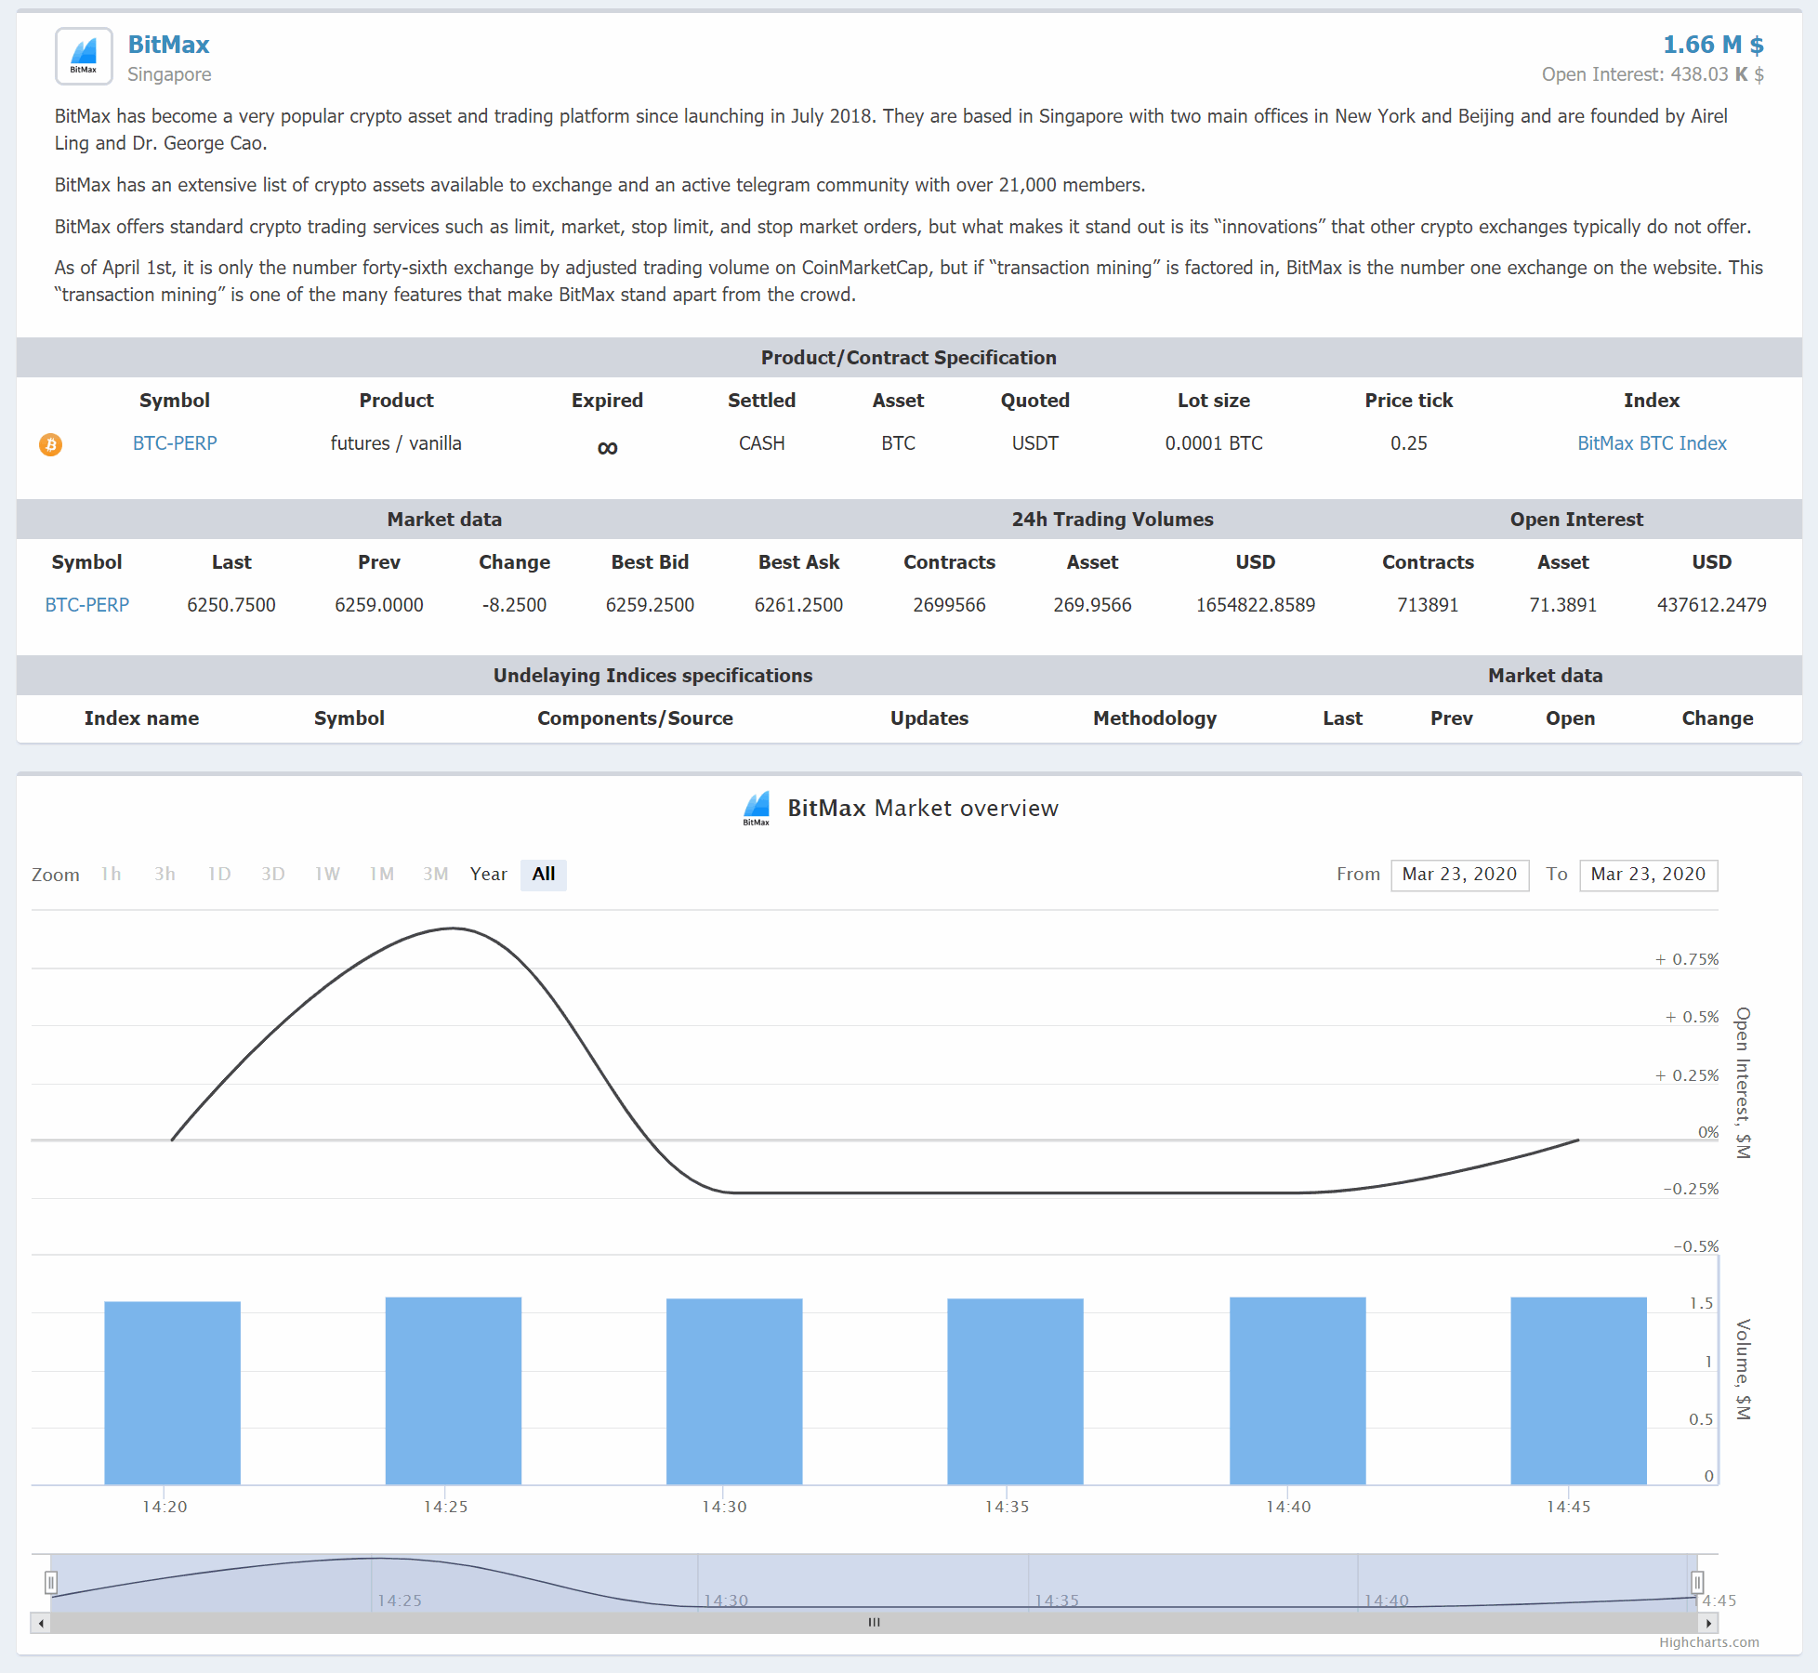Click the BitMax Market overview chart title
1818x1673 pixels.
point(922,808)
